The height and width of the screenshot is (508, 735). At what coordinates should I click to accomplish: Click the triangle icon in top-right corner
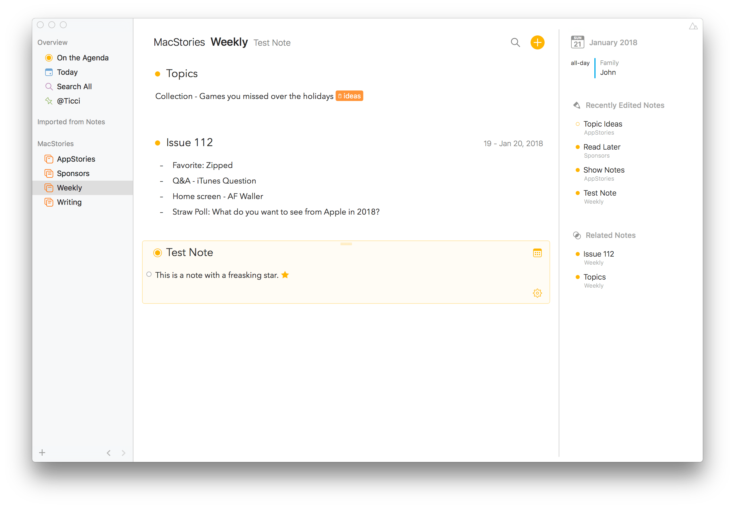pyautogui.click(x=693, y=26)
